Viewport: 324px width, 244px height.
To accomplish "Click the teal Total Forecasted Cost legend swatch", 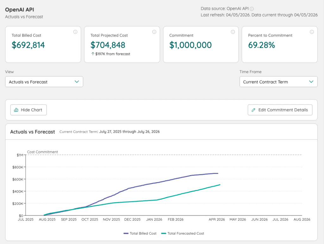I will pyautogui.click(x=163, y=234).
